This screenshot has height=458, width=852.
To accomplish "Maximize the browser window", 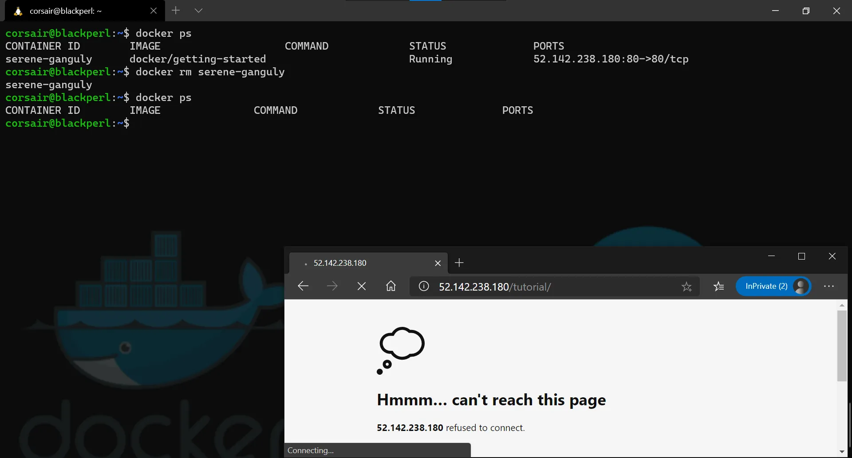I will pos(801,256).
